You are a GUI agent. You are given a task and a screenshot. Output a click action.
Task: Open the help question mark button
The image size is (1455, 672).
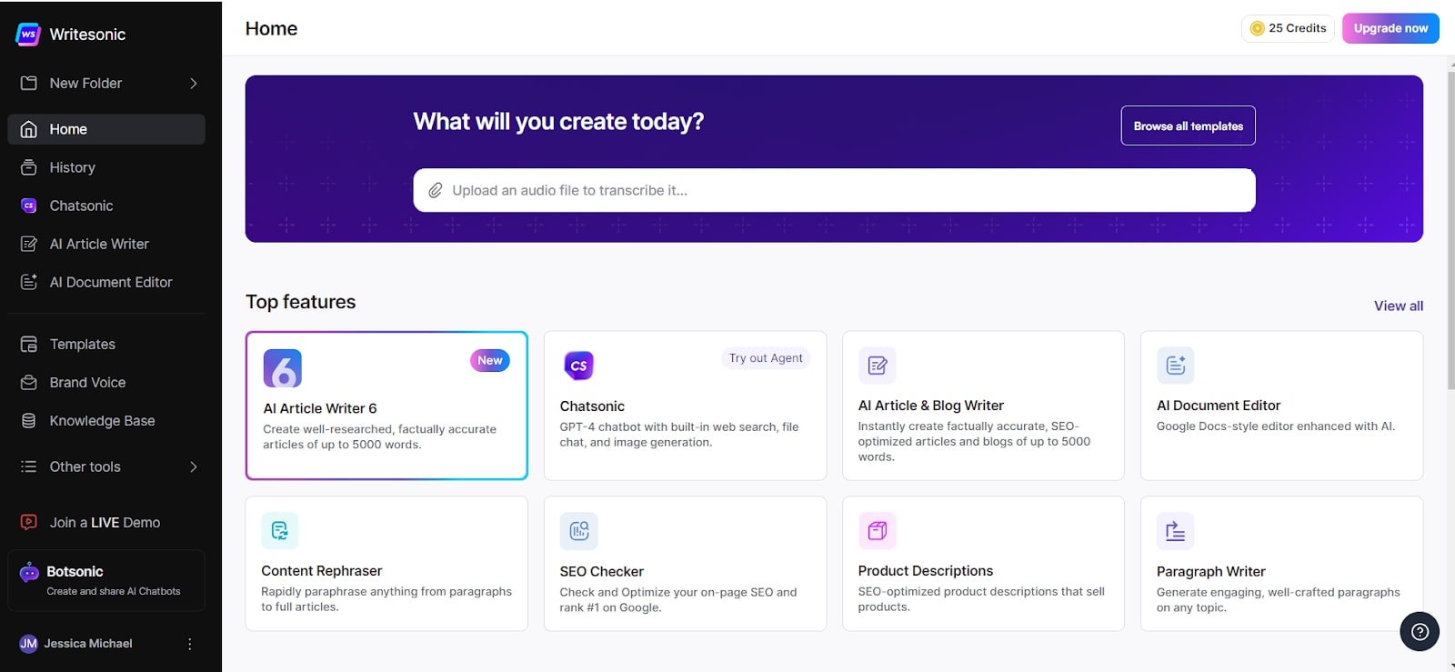(1419, 631)
